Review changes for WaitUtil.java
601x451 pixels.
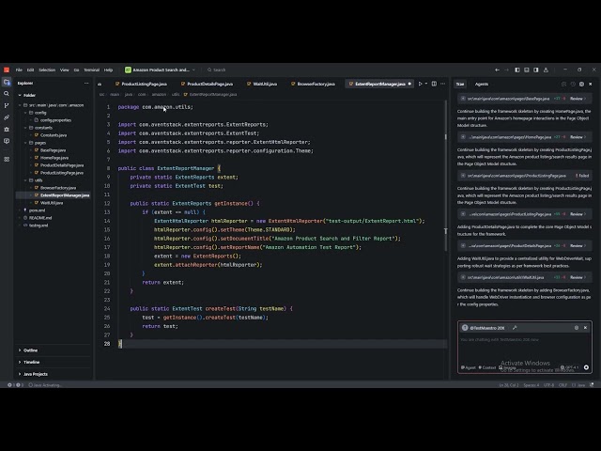[x=578, y=277]
